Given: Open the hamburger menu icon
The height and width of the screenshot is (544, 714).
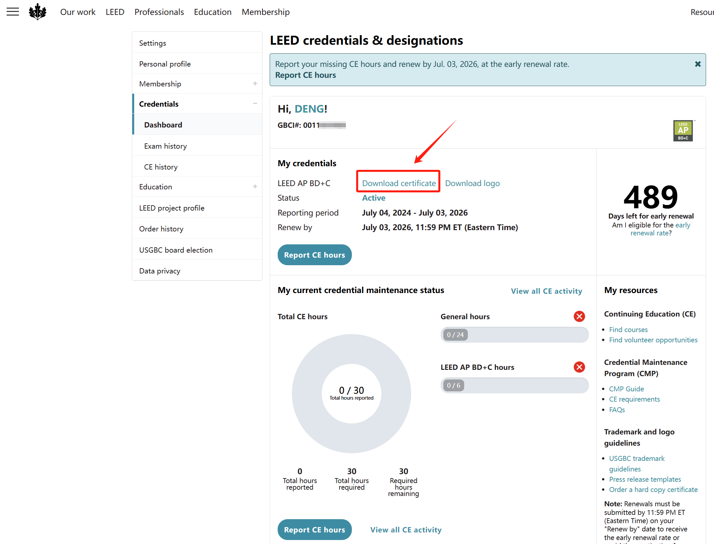Looking at the screenshot, I should [x=13, y=12].
